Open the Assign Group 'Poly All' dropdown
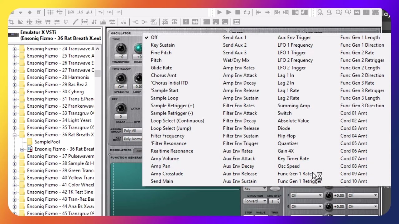This screenshot has width=399, height=224. [133, 131]
